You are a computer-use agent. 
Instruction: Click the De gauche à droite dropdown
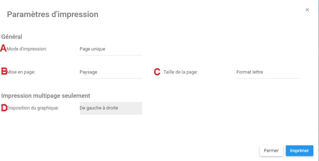click(110, 108)
